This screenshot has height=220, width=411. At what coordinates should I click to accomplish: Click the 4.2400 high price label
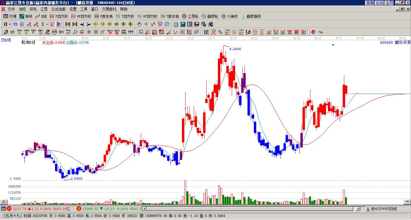235,49
